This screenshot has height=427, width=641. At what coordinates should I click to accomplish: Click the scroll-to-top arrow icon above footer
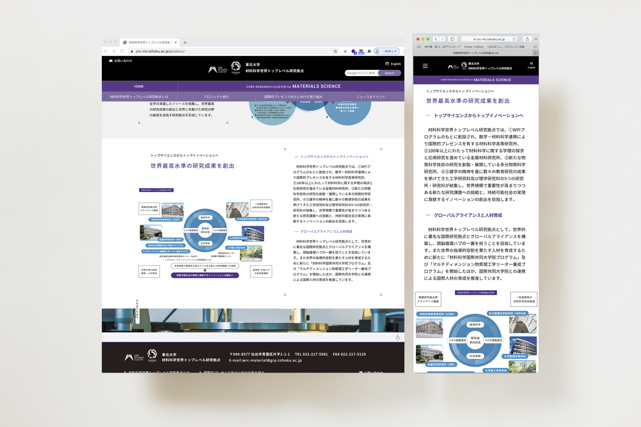pyautogui.click(x=398, y=337)
